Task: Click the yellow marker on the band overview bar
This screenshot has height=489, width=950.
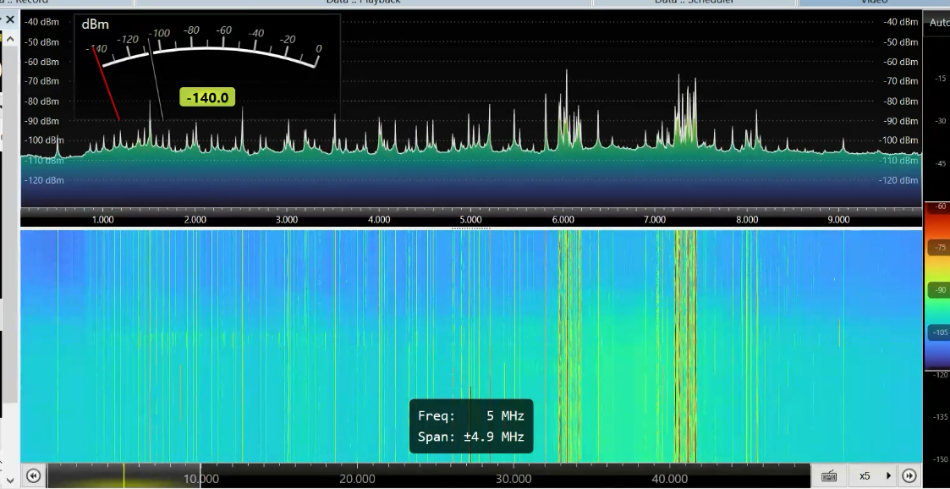Action: click(x=124, y=475)
